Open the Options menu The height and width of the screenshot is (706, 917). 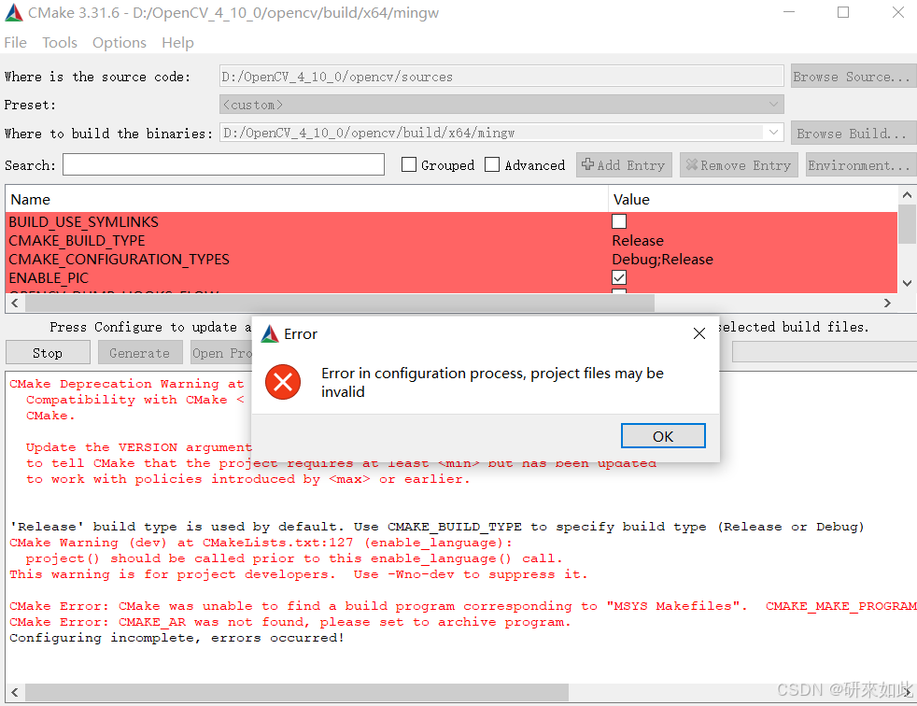point(119,42)
